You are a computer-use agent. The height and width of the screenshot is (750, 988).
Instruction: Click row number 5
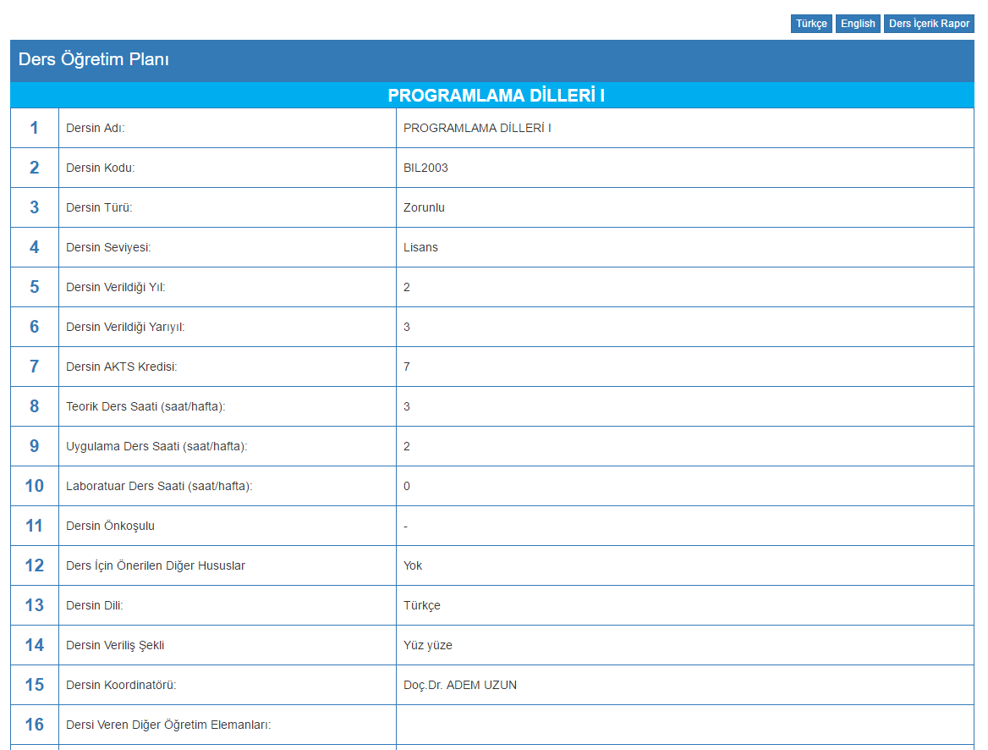(x=34, y=287)
